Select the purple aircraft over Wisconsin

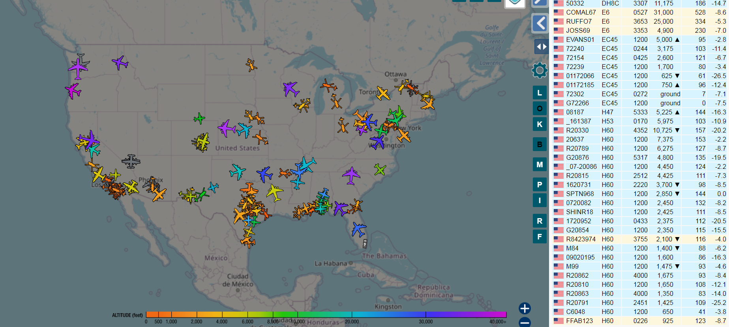click(291, 89)
